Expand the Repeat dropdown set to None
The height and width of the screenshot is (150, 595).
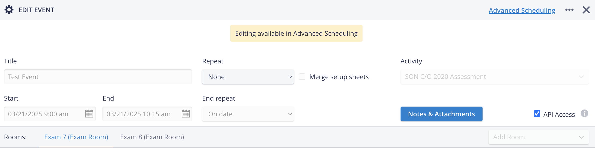click(x=248, y=77)
